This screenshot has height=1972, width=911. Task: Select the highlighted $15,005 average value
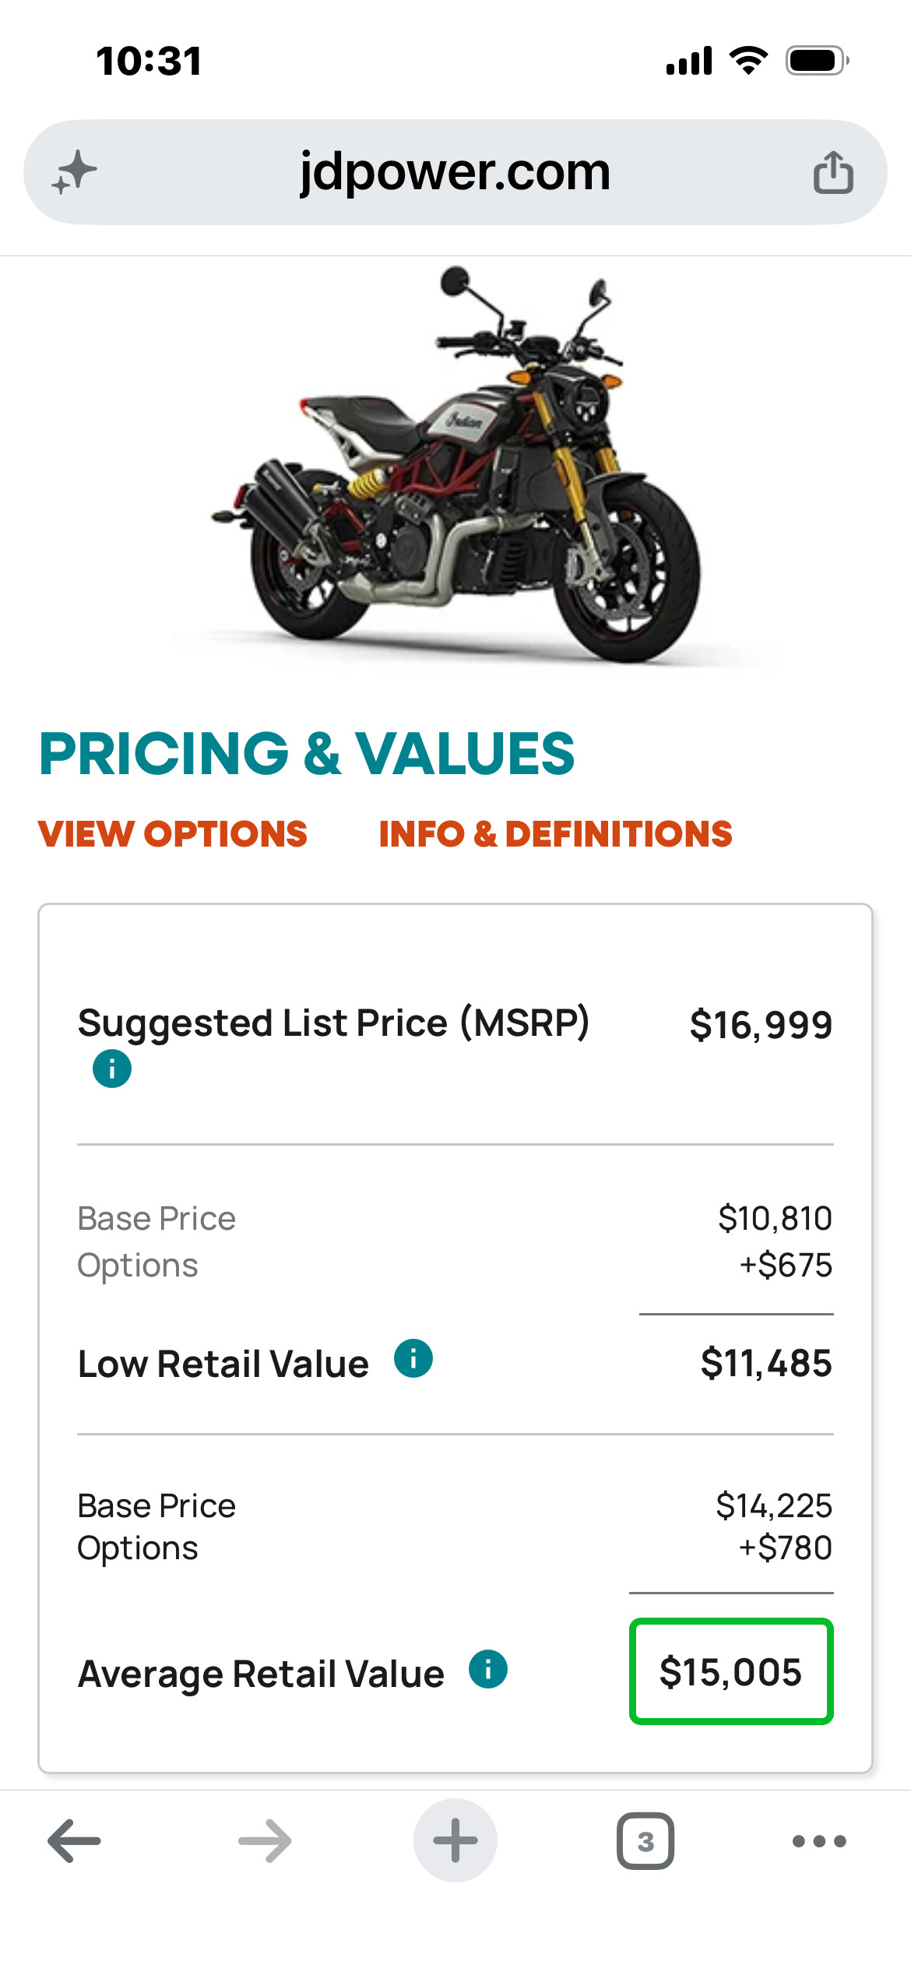click(x=731, y=1671)
